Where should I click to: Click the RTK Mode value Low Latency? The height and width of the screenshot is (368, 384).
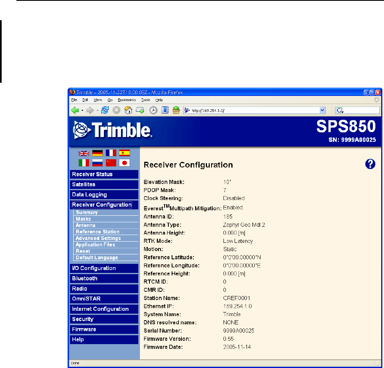pos(238,241)
